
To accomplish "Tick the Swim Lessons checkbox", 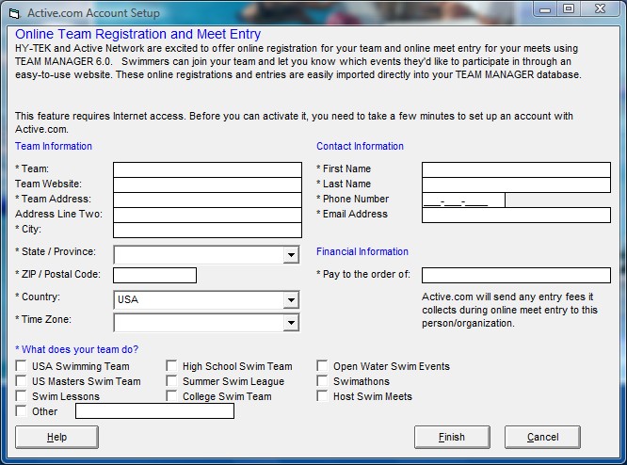I will [21, 396].
